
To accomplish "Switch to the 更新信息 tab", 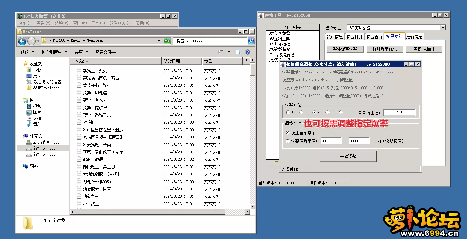I will (x=414, y=37).
